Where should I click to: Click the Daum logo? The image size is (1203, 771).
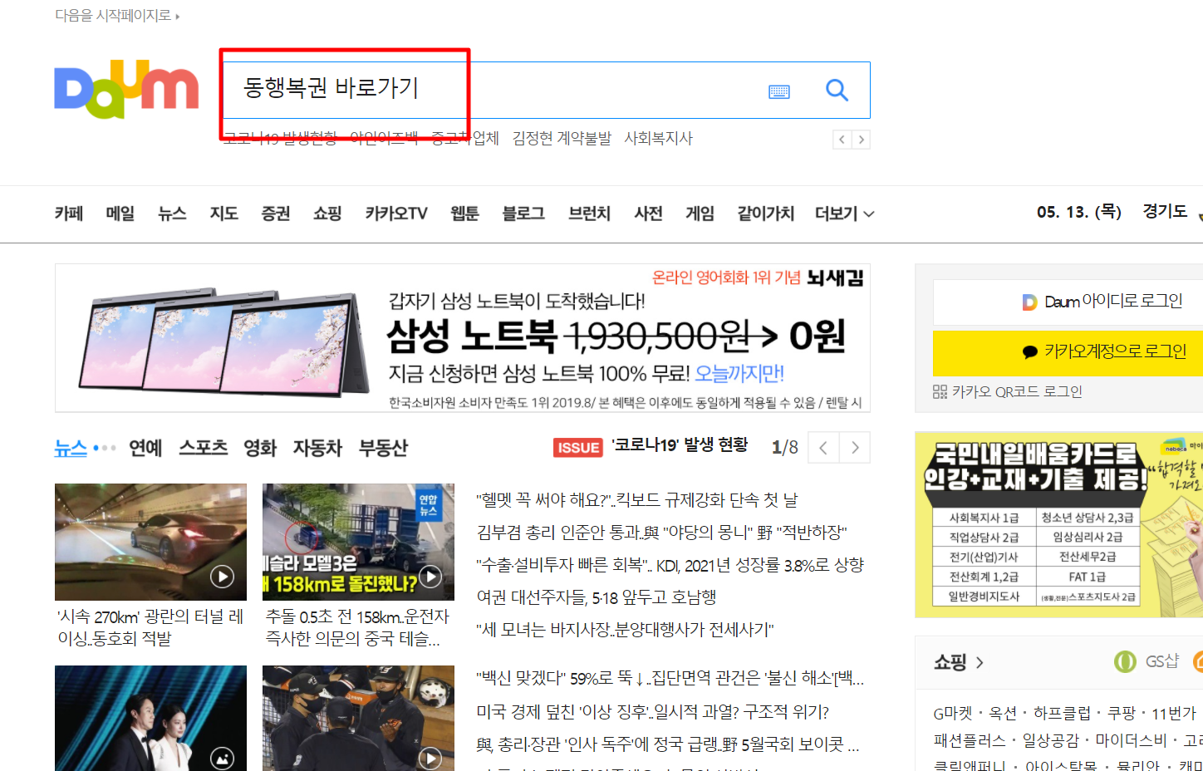click(126, 89)
